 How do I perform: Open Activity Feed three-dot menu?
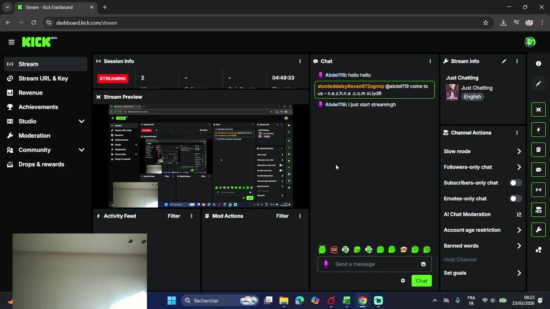192,216
